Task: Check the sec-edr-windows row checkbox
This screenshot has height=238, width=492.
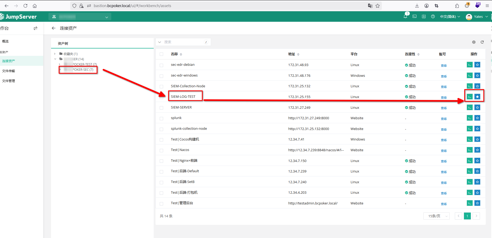Action: click(161, 76)
